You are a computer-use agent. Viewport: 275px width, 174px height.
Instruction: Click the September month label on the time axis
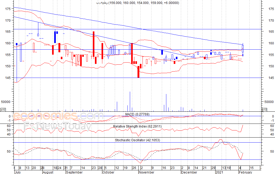(x=74, y=172)
